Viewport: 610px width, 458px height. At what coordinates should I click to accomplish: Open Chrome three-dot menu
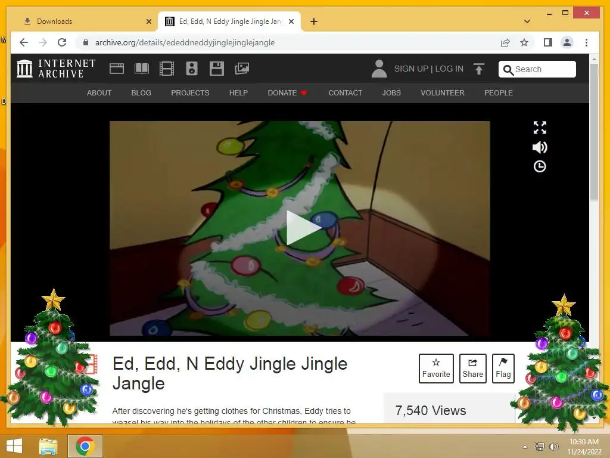[586, 42]
